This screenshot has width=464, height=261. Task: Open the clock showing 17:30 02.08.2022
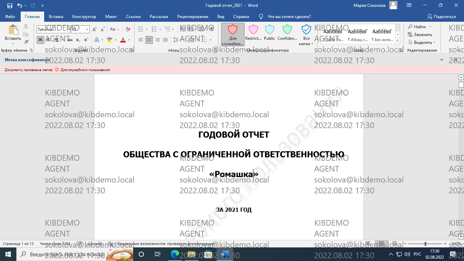[435, 254]
